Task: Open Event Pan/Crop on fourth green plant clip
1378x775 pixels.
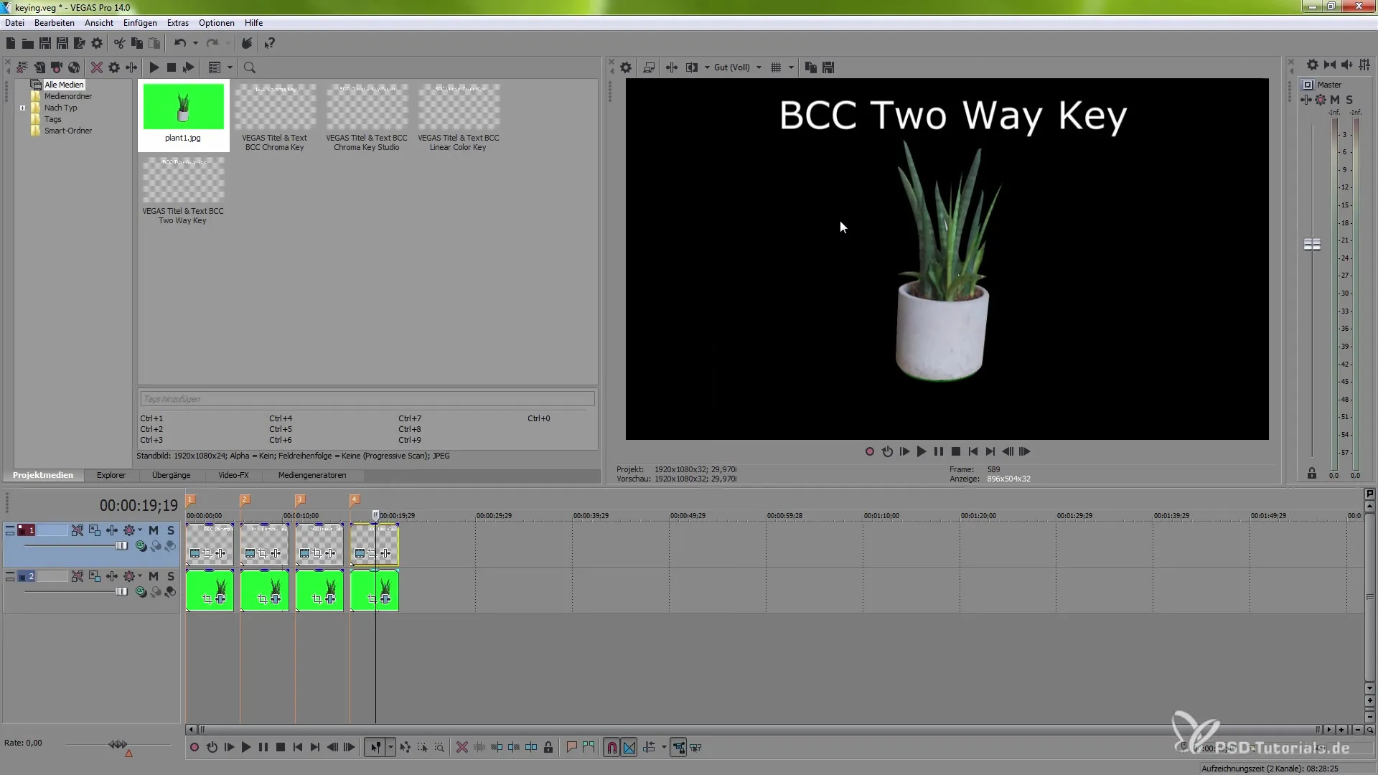Action: 372,599
